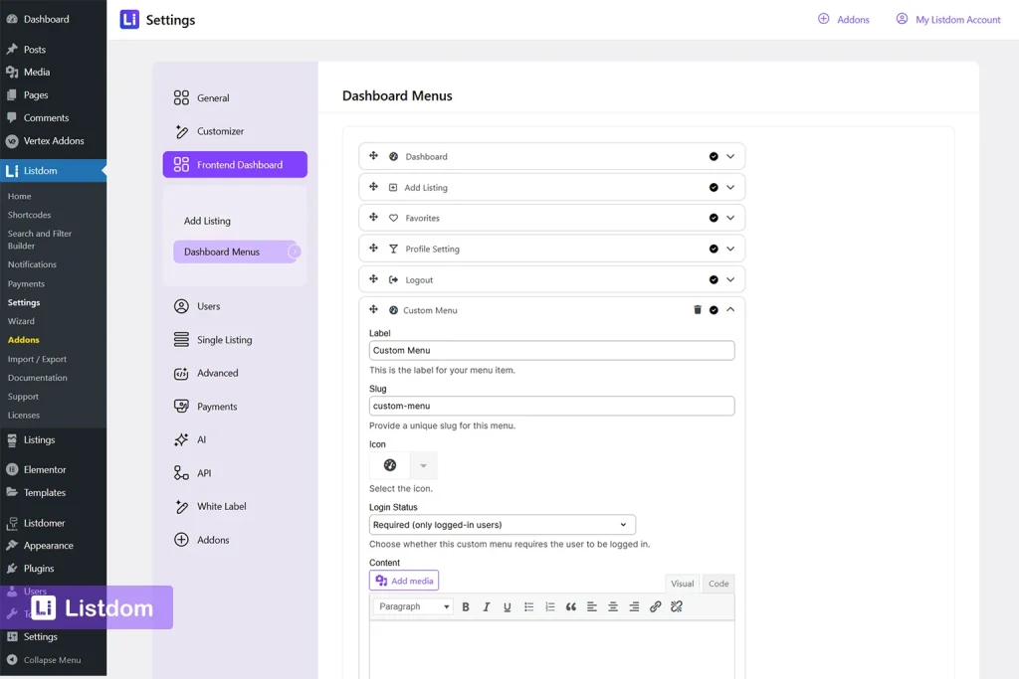Image resolution: width=1019 pixels, height=679 pixels.
Task: Toggle the enabled check on Add Listing row
Action: [x=713, y=188]
